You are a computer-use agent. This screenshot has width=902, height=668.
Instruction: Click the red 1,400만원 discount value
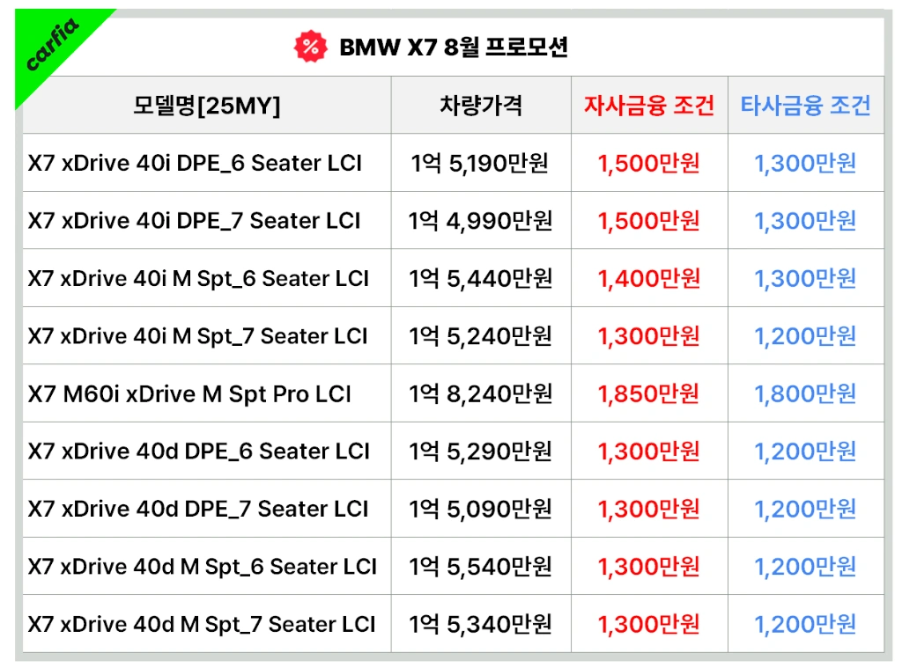(x=649, y=278)
